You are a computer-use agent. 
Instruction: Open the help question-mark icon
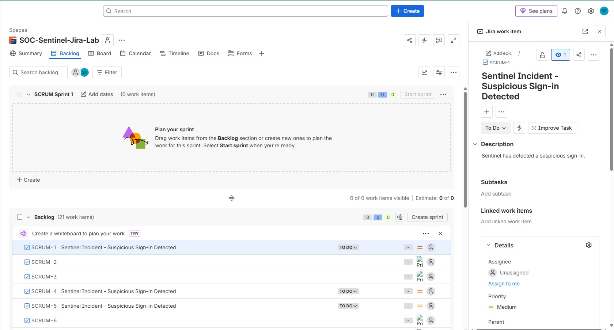point(578,11)
